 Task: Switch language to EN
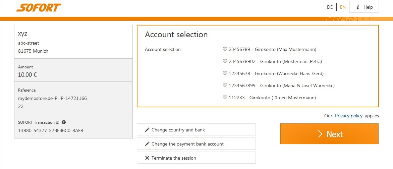coord(343,7)
